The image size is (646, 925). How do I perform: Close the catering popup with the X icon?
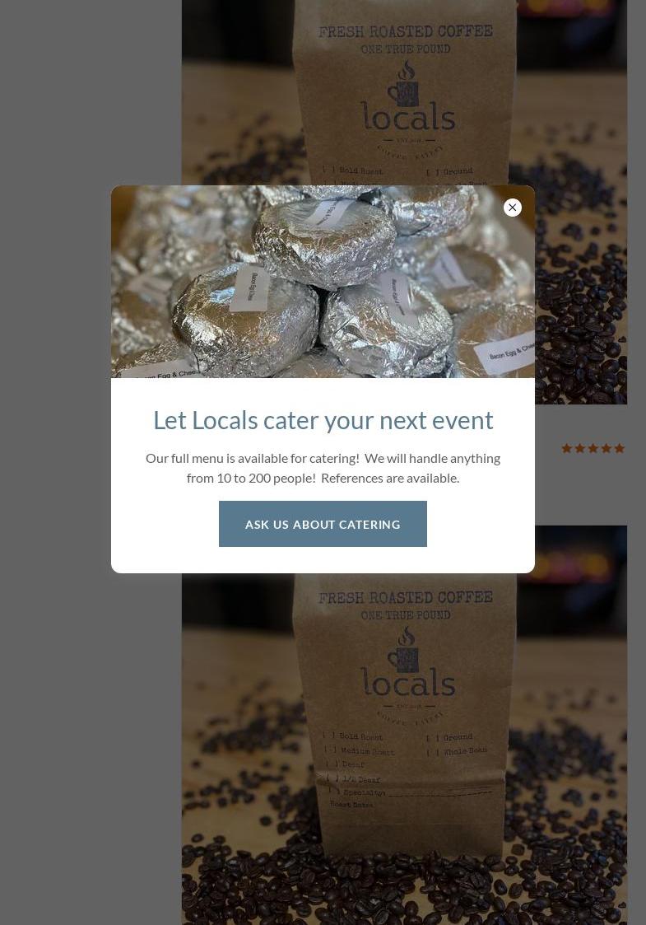coord(512,207)
